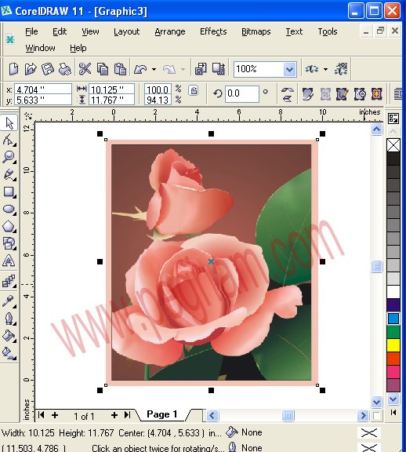Choose the no-color X swatch
Image resolution: width=406 pixels, height=452 pixels.
pos(393,145)
